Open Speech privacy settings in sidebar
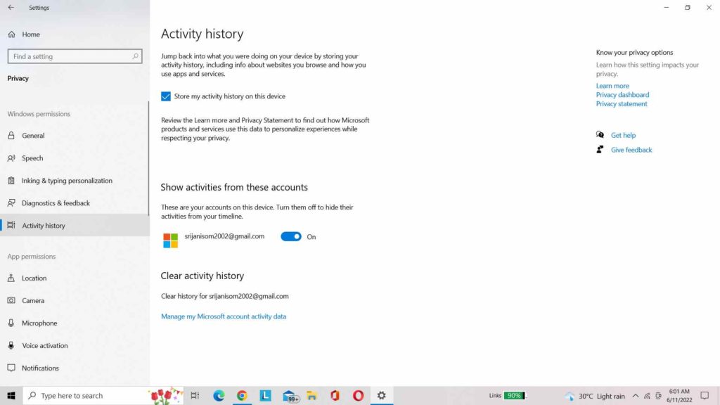The image size is (720, 405). pyautogui.click(x=33, y=157)
